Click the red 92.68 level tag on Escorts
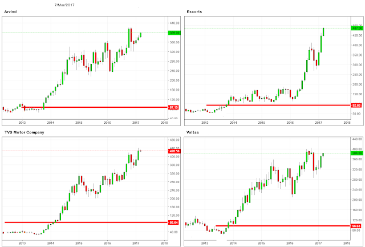The image size is (365, 247). [x=356, y=106]
